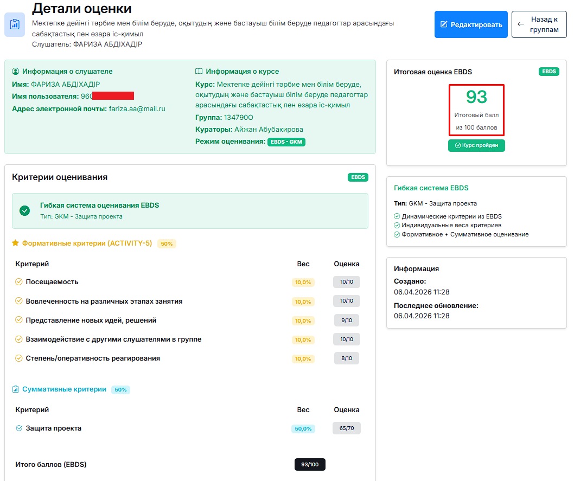
Task: Click the check icon beside Защита проекта
Action: [x=19, y=428]
